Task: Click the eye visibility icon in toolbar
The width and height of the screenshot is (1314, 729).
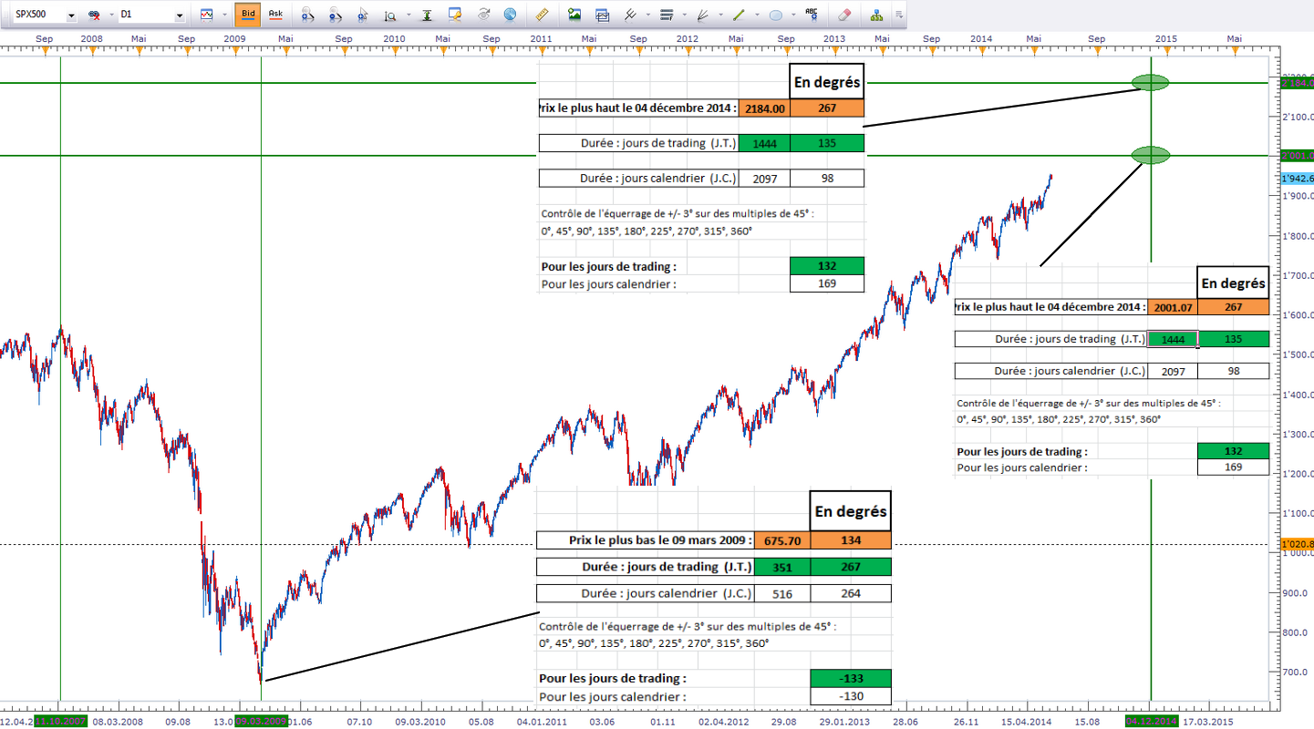Action: [483, 15]
